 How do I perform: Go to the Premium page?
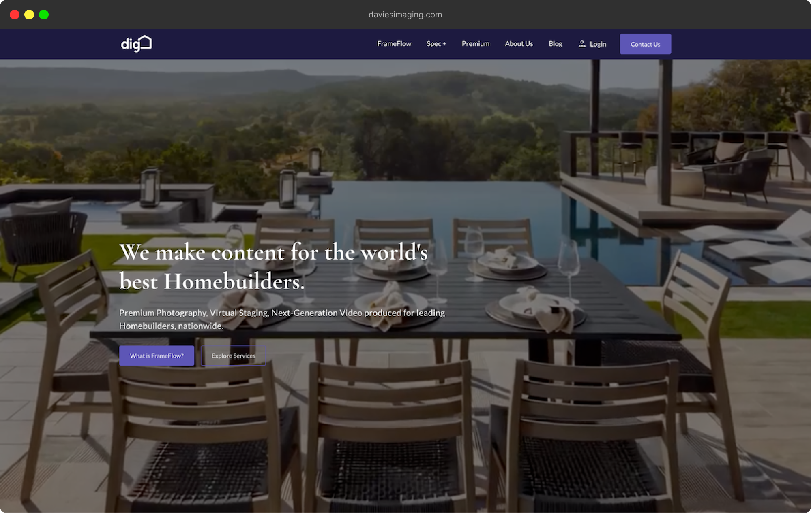click(476, 44)
